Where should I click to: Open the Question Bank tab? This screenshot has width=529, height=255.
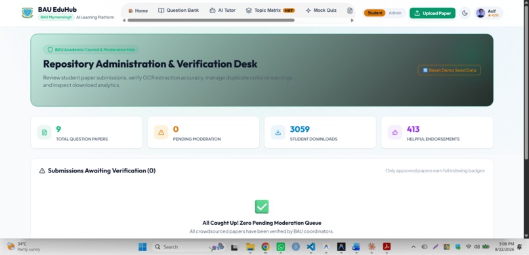(179, 10)
